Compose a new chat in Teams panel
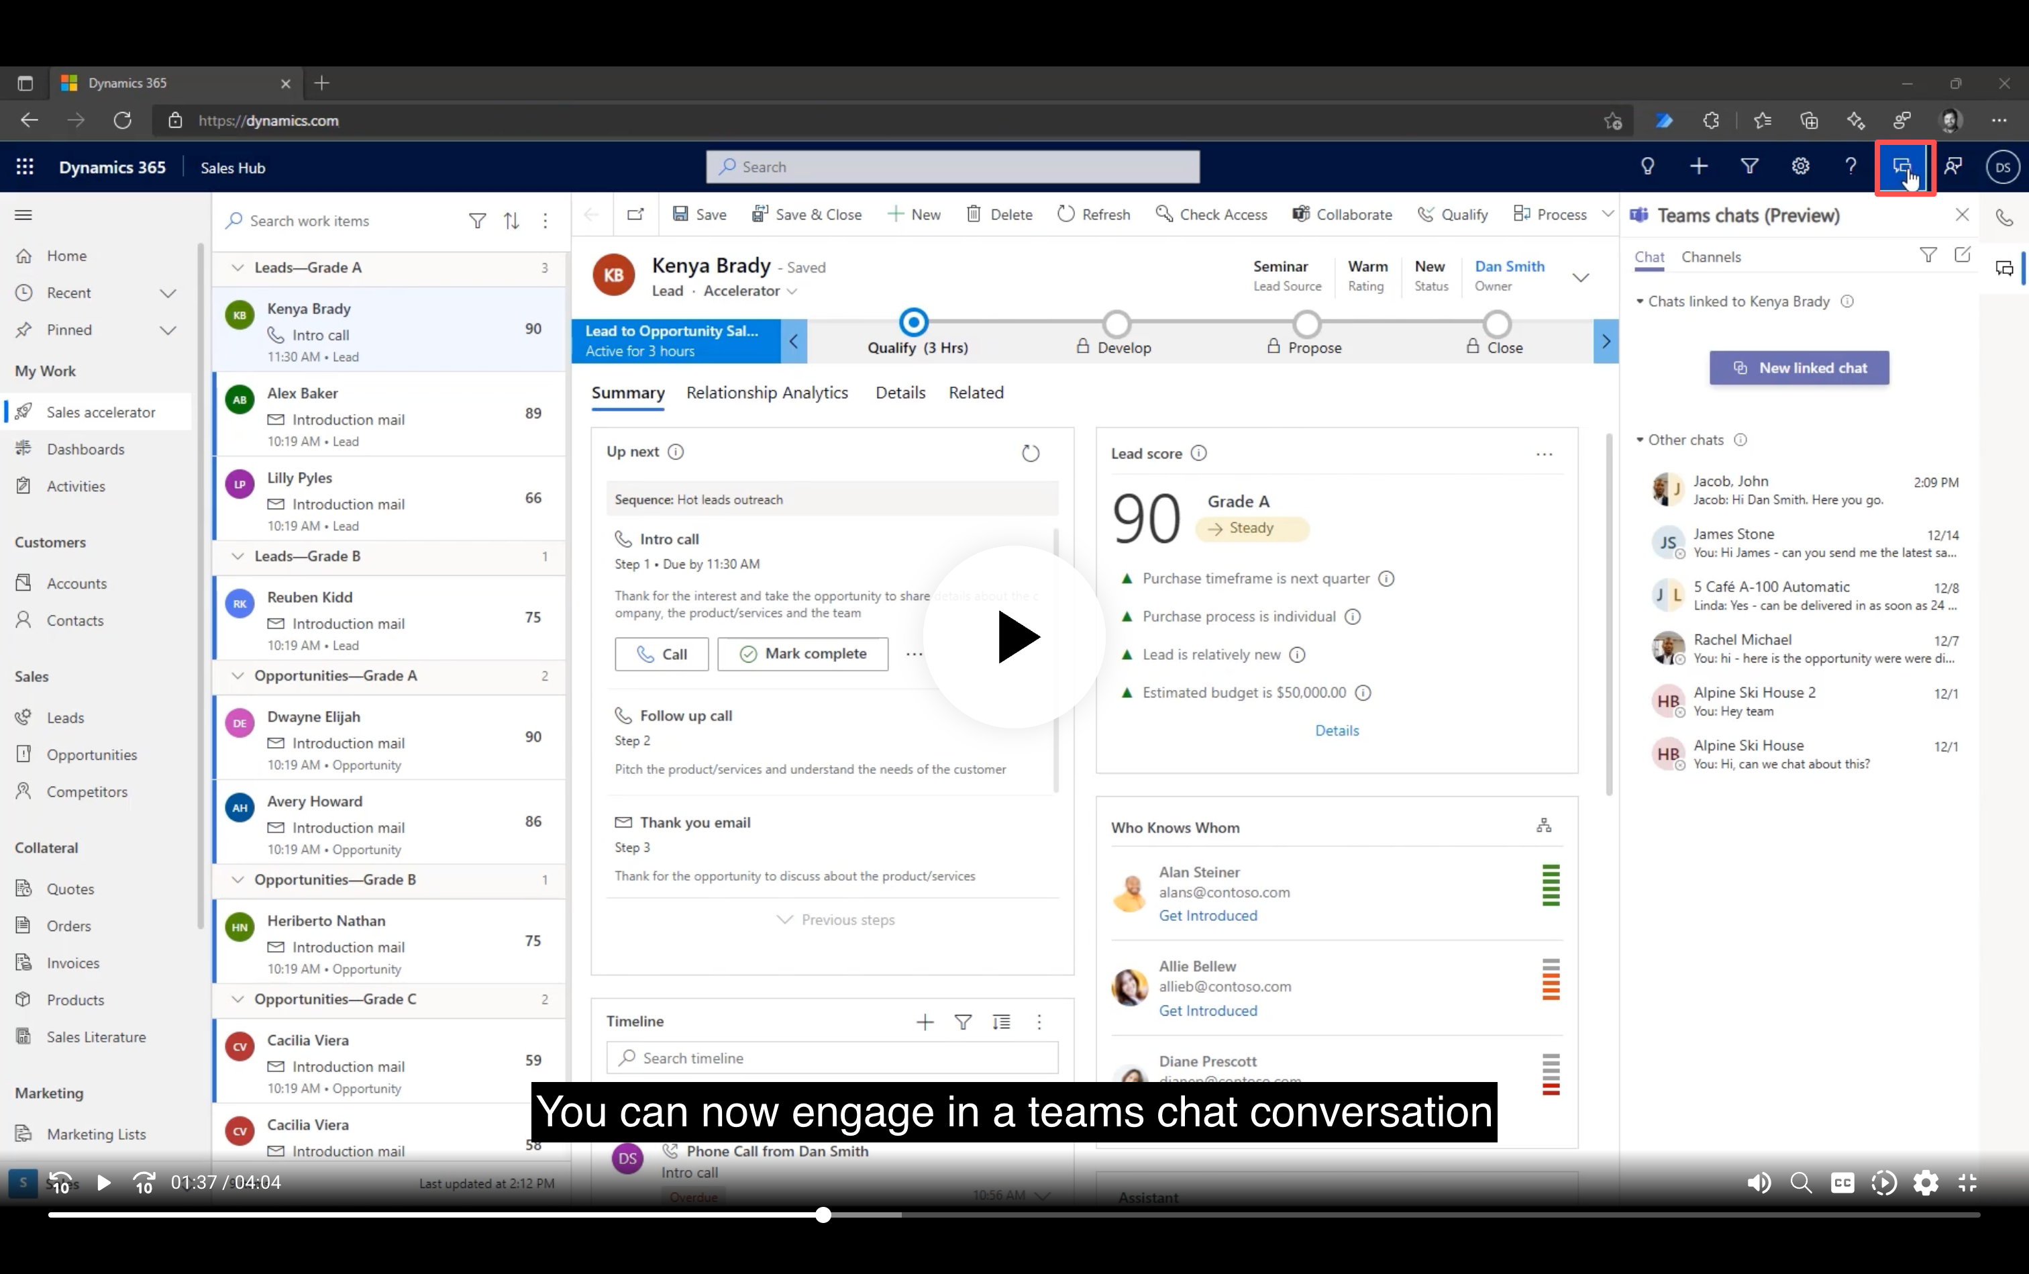2029x1274 pixels. tap(1963, 254)
